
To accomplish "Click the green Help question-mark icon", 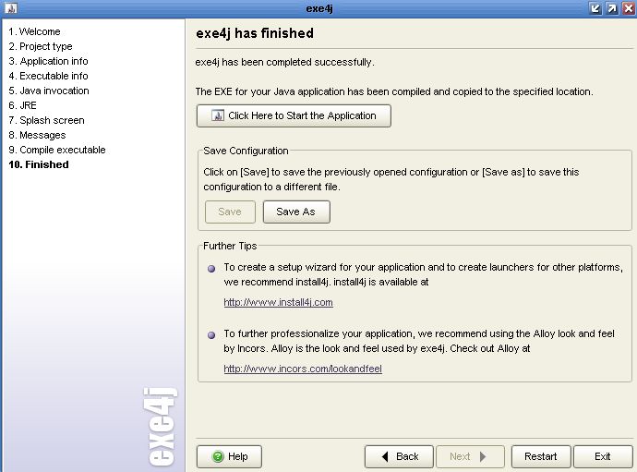I will 218,456.
